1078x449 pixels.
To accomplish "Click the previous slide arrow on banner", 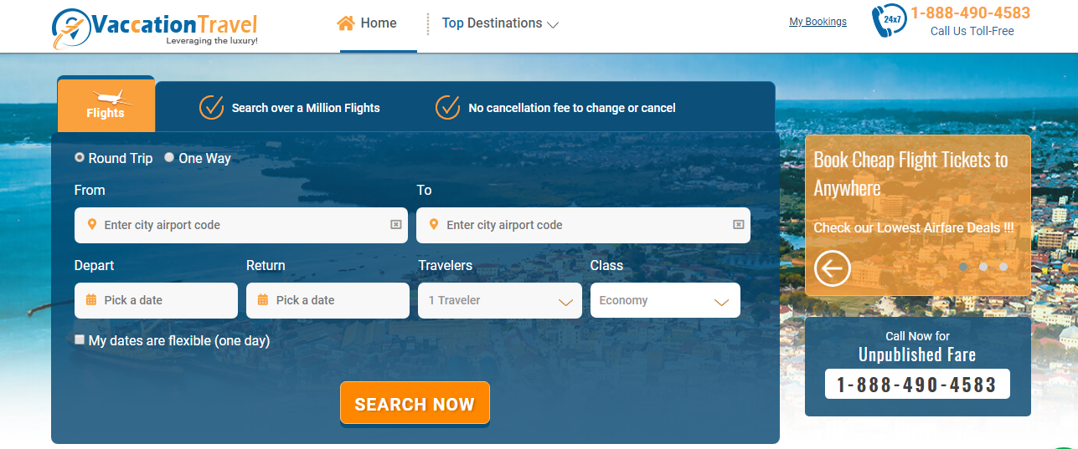I will pyautogui.click(x=832, y=269).
